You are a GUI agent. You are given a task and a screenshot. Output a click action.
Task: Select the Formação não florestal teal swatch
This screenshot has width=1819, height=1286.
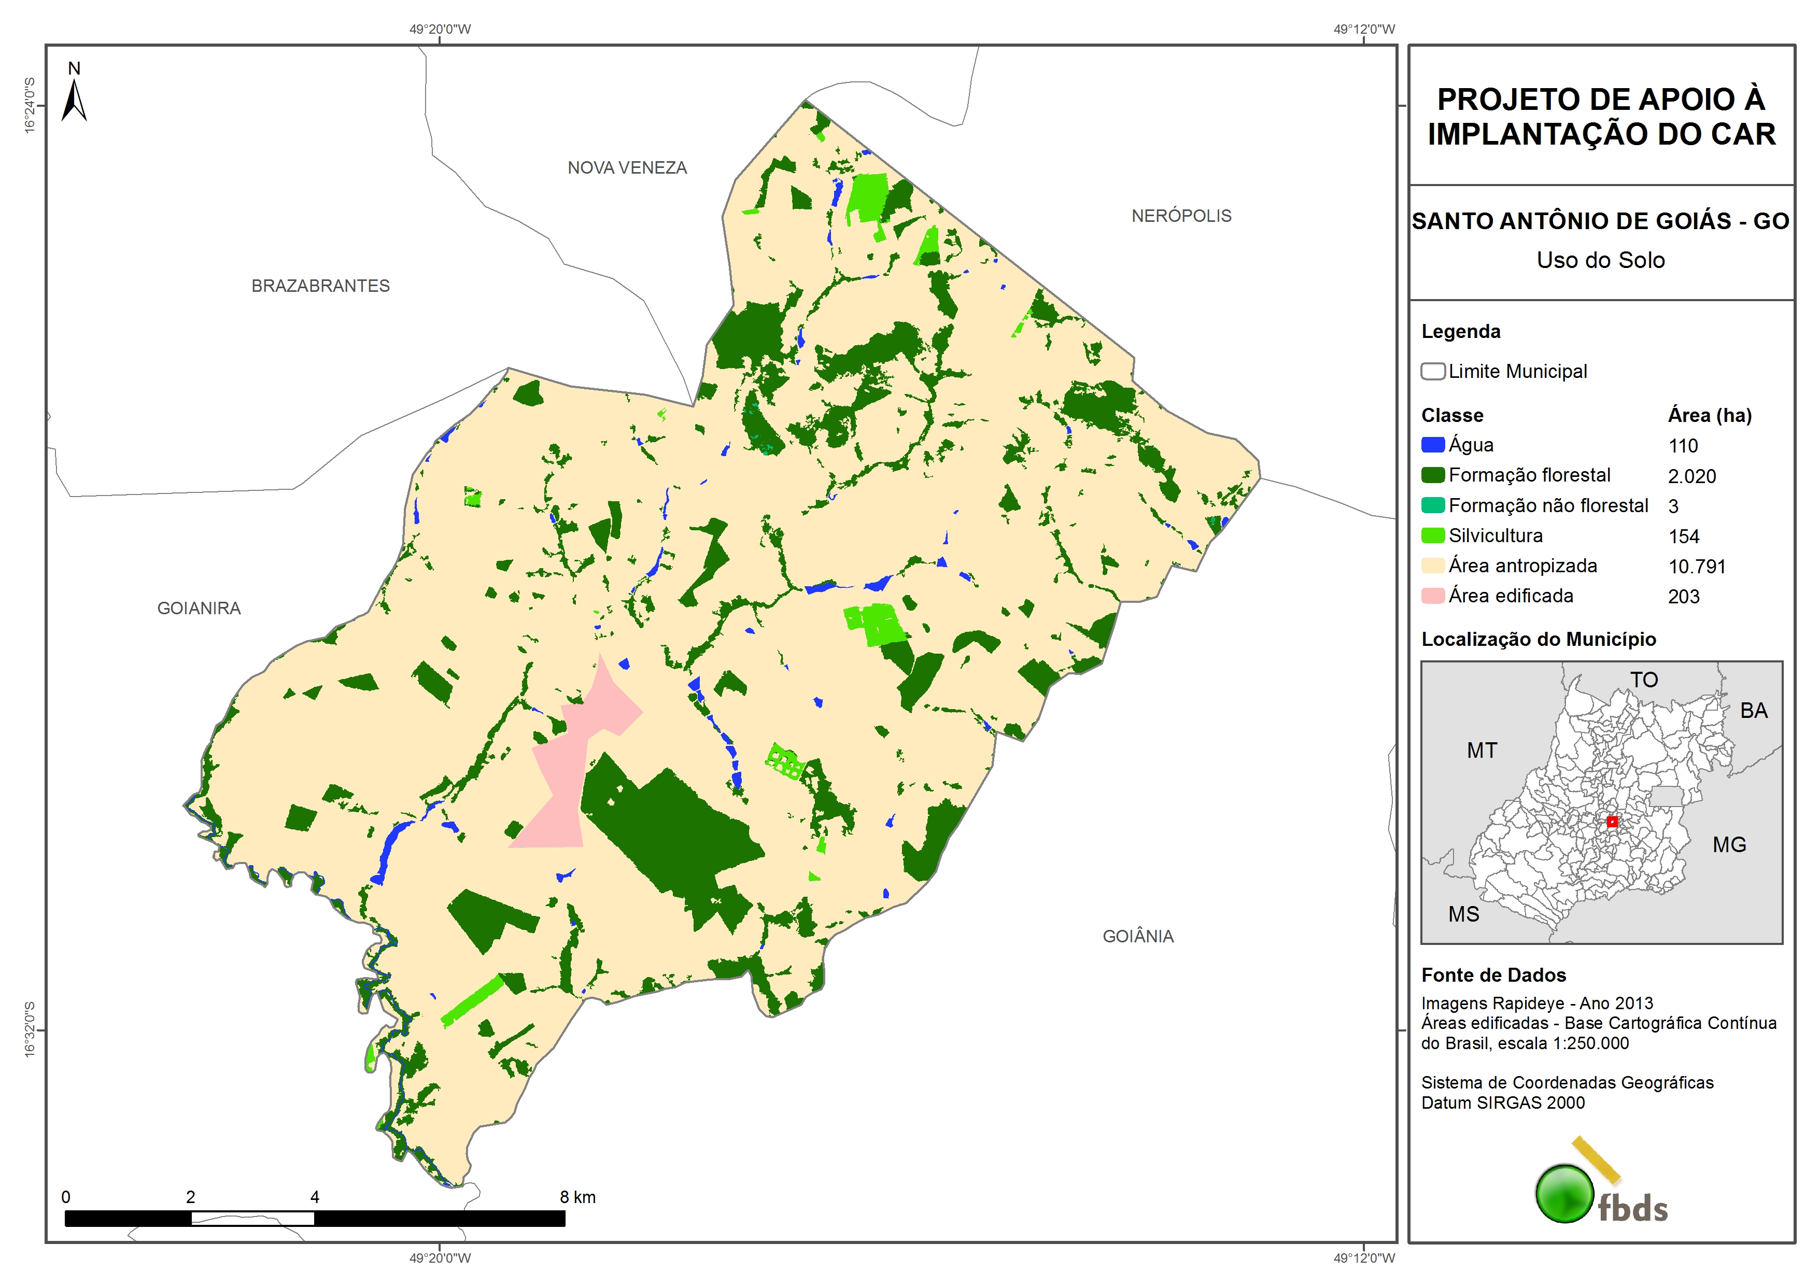pyautogui.click(x=1432, y=505)
